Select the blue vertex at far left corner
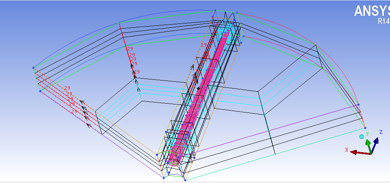This screenshot has width=390, height=183. click(x=33, y=68)
